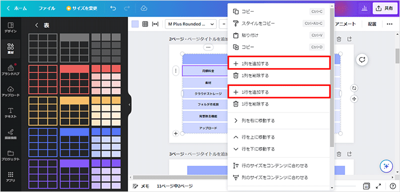
Task: Expand the M Plus Rounded font dropdown
Action: [191, 24]
